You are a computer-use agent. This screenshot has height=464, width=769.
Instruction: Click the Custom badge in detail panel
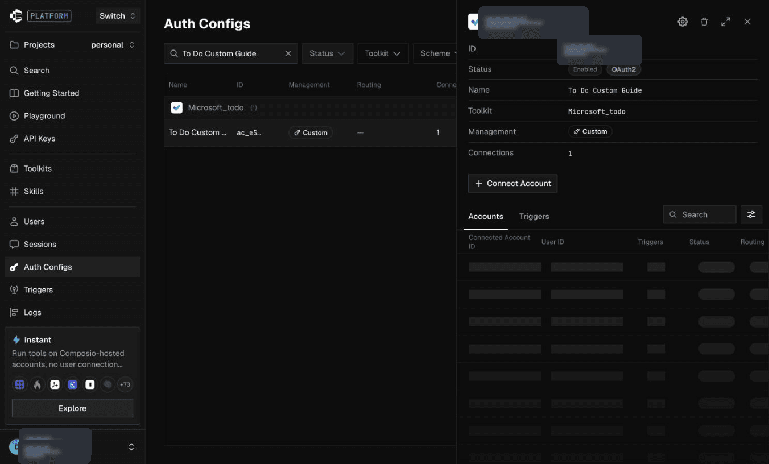coord(590,131)
